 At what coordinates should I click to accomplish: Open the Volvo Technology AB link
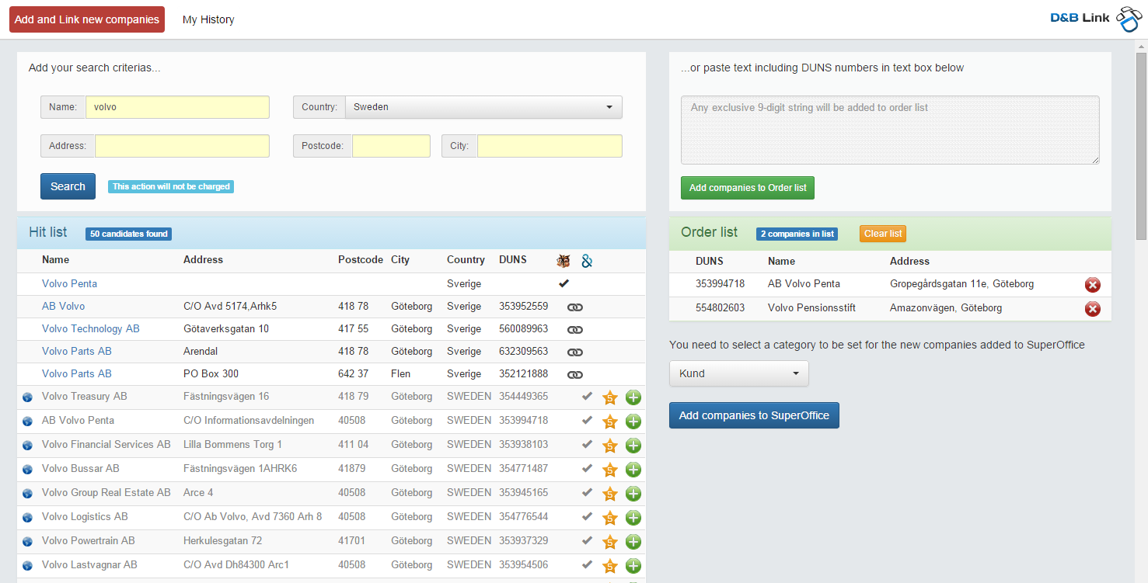tap(90, 328)
